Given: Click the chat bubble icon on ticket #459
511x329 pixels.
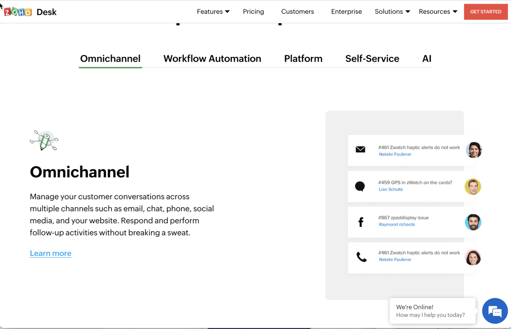Looking at the screenshot, I should coord(360,186).
